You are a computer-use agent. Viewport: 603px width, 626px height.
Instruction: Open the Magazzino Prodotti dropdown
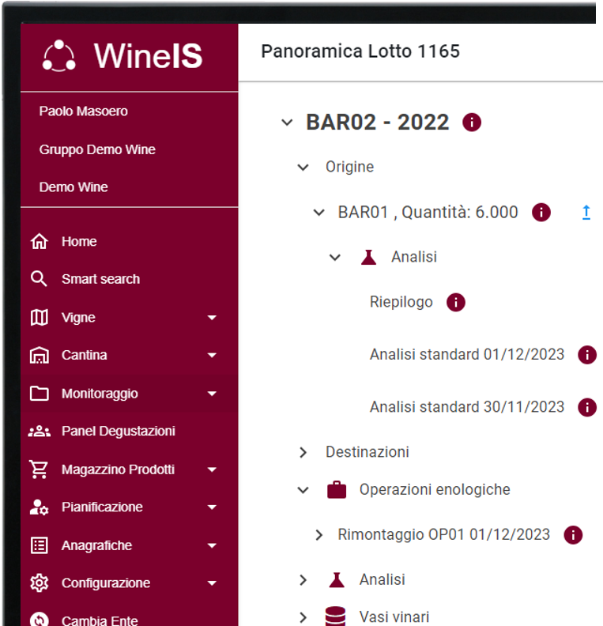pos(211,469)
